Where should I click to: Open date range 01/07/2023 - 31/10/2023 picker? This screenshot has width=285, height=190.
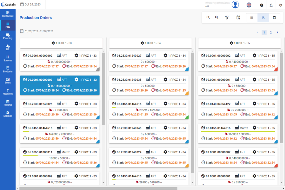tap(36, 31)
